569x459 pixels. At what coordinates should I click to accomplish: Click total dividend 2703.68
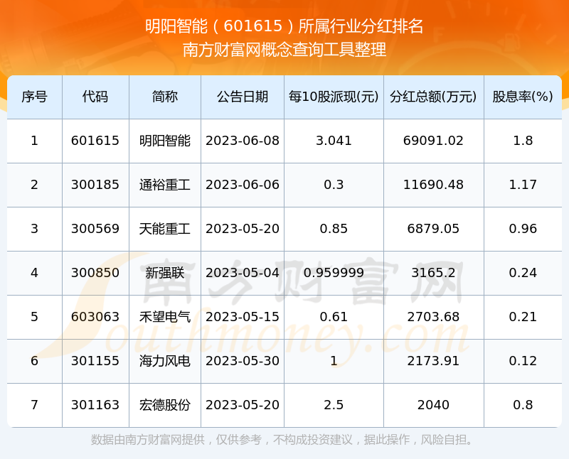(x=433, y=317)
